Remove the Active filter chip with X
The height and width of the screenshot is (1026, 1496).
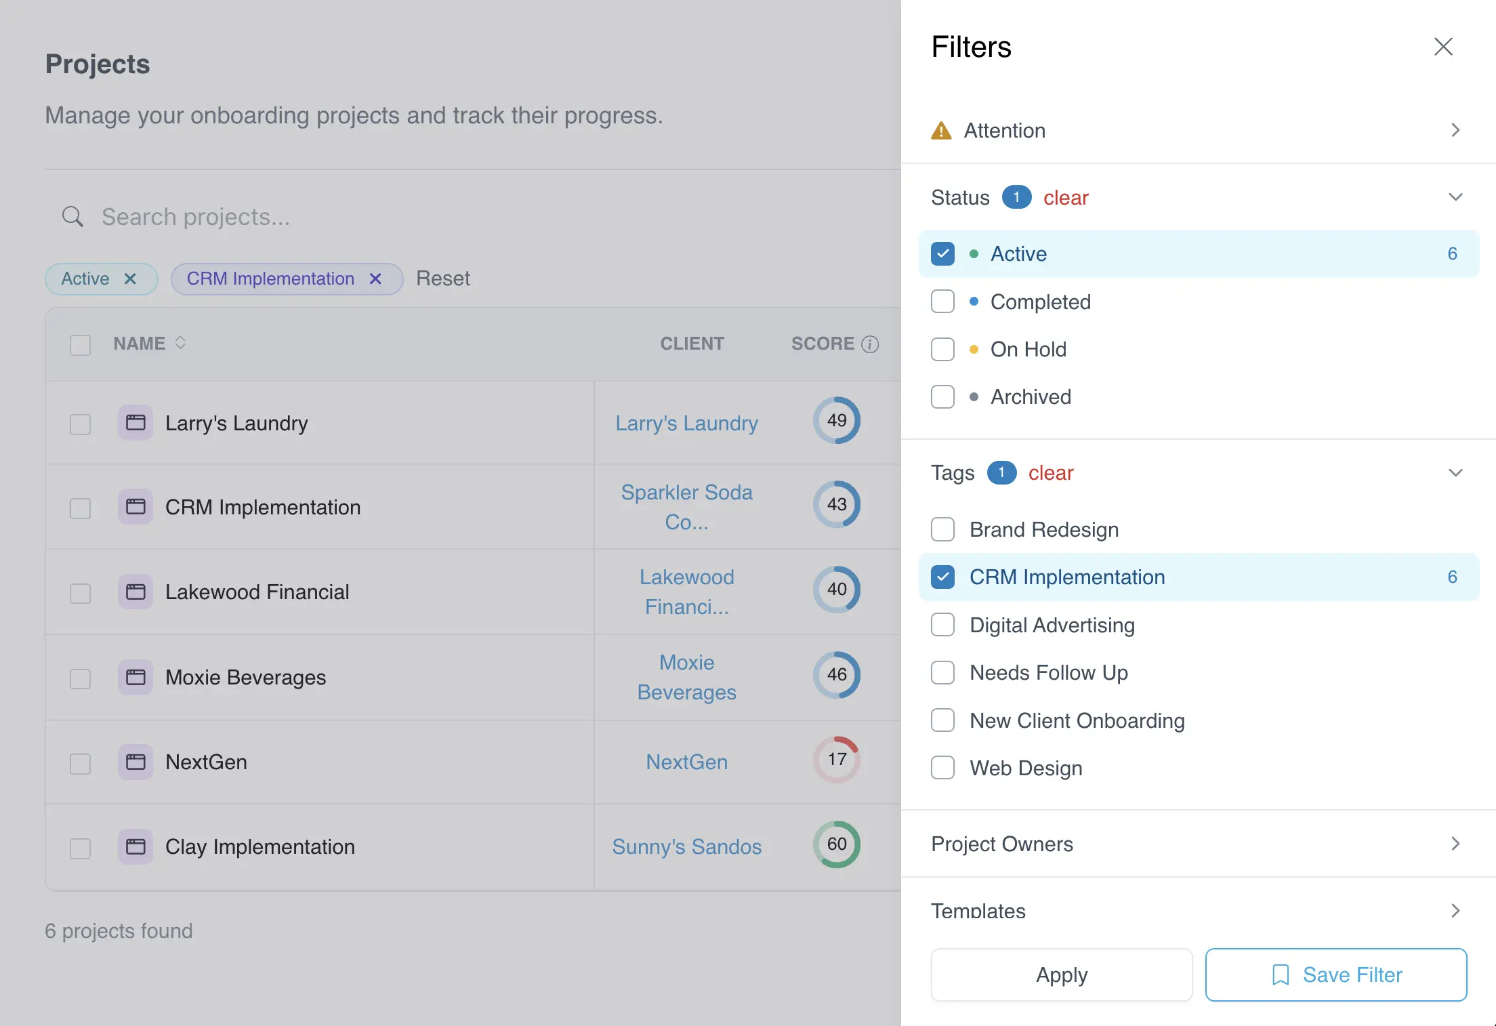(x=130, y=279)
